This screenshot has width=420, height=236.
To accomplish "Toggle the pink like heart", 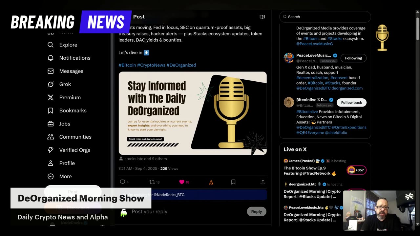I will 182,182.
